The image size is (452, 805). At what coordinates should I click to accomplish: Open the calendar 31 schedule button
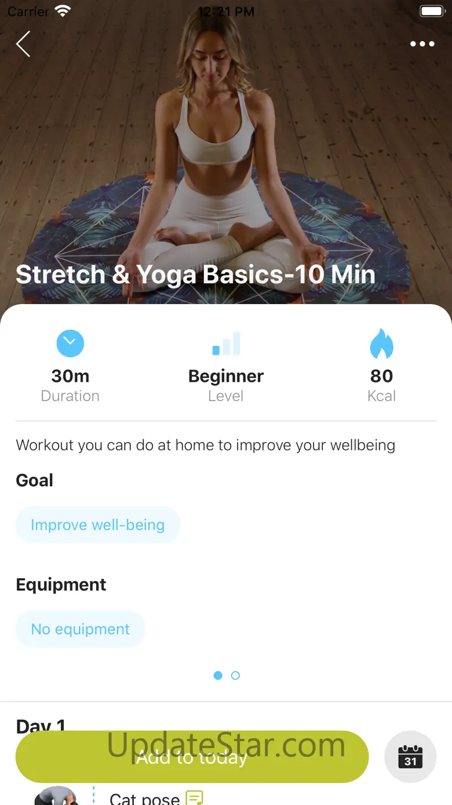pos(410,757)
